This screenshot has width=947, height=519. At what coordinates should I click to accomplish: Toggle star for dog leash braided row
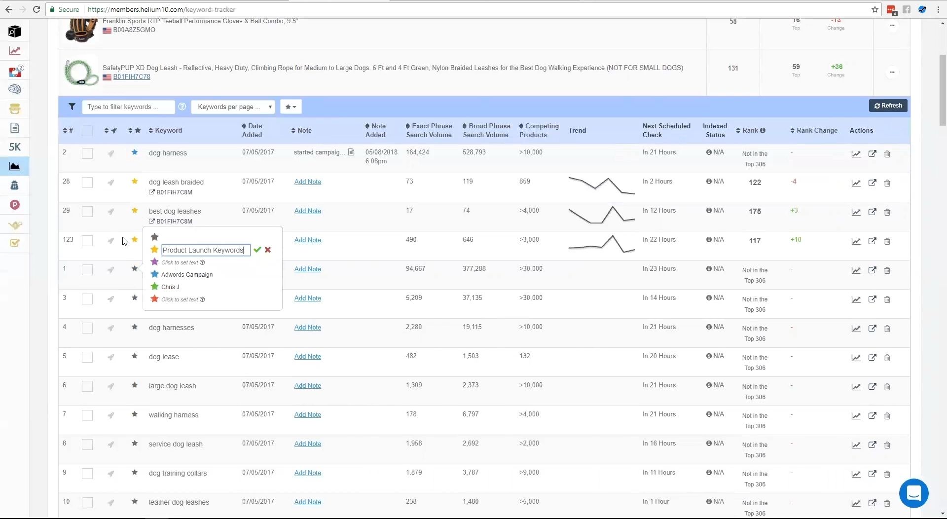point(135,182)
